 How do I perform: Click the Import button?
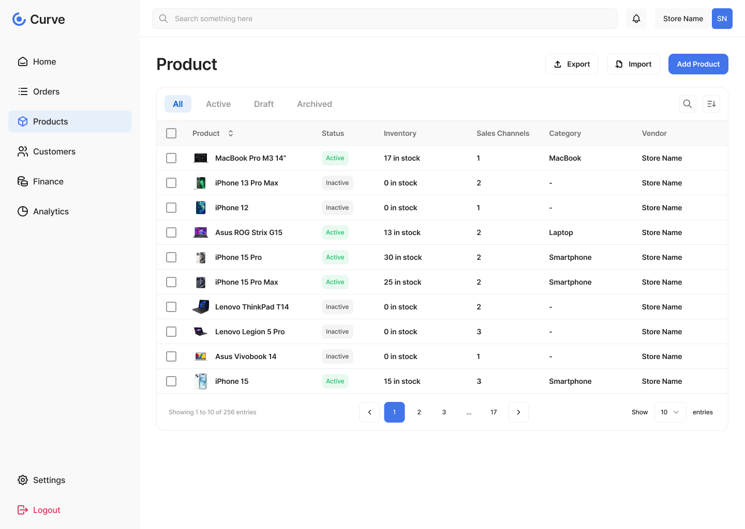pyautogui.click(x=633, y=64)
